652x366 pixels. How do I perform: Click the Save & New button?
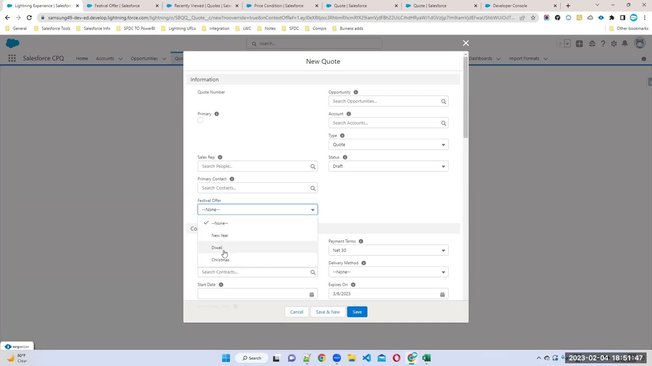point(328,312)
